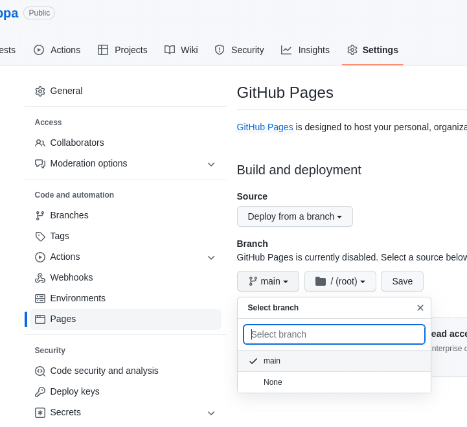This screenshot has width=467, height=427.
Task: Click the Tags icon in sidebar
Action: 40,237
